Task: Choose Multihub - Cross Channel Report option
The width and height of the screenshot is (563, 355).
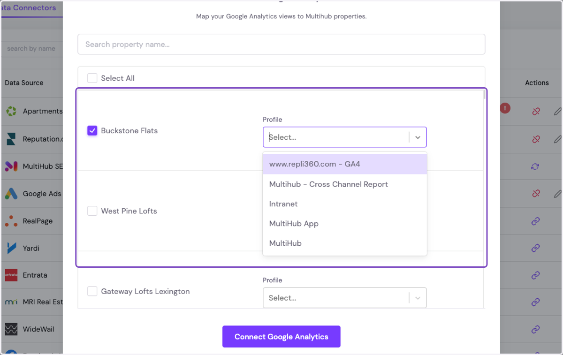Action: [x=344, y=184]
